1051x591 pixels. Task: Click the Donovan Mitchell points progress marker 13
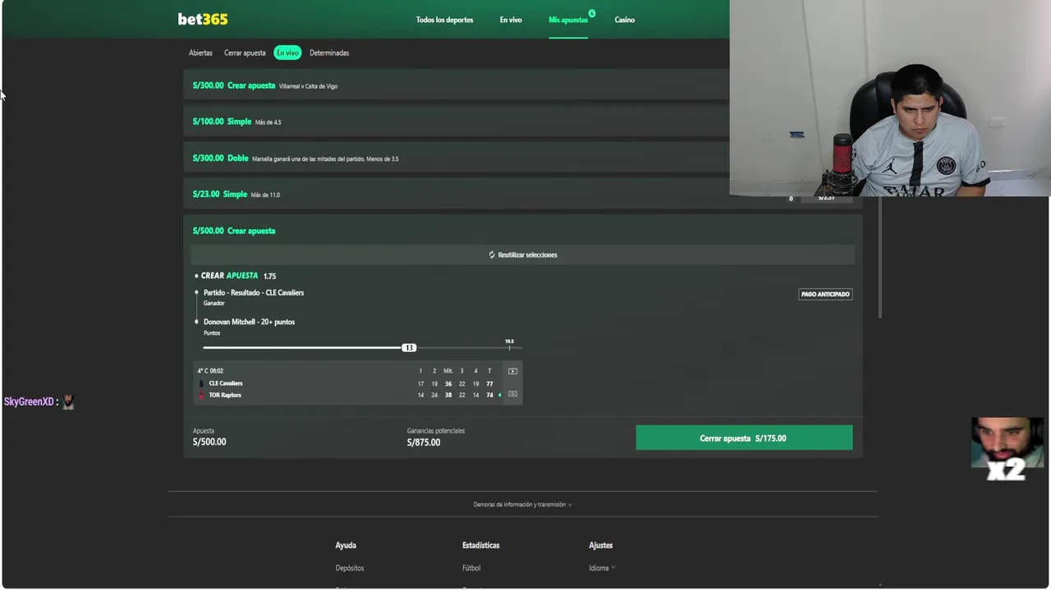point(409,348)
